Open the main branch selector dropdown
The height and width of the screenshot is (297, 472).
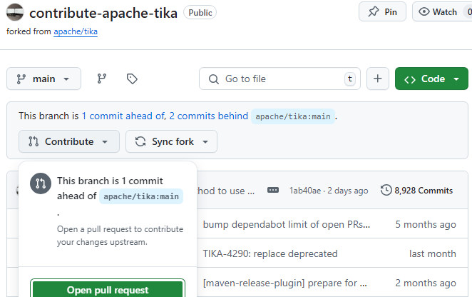click(44, 79)
